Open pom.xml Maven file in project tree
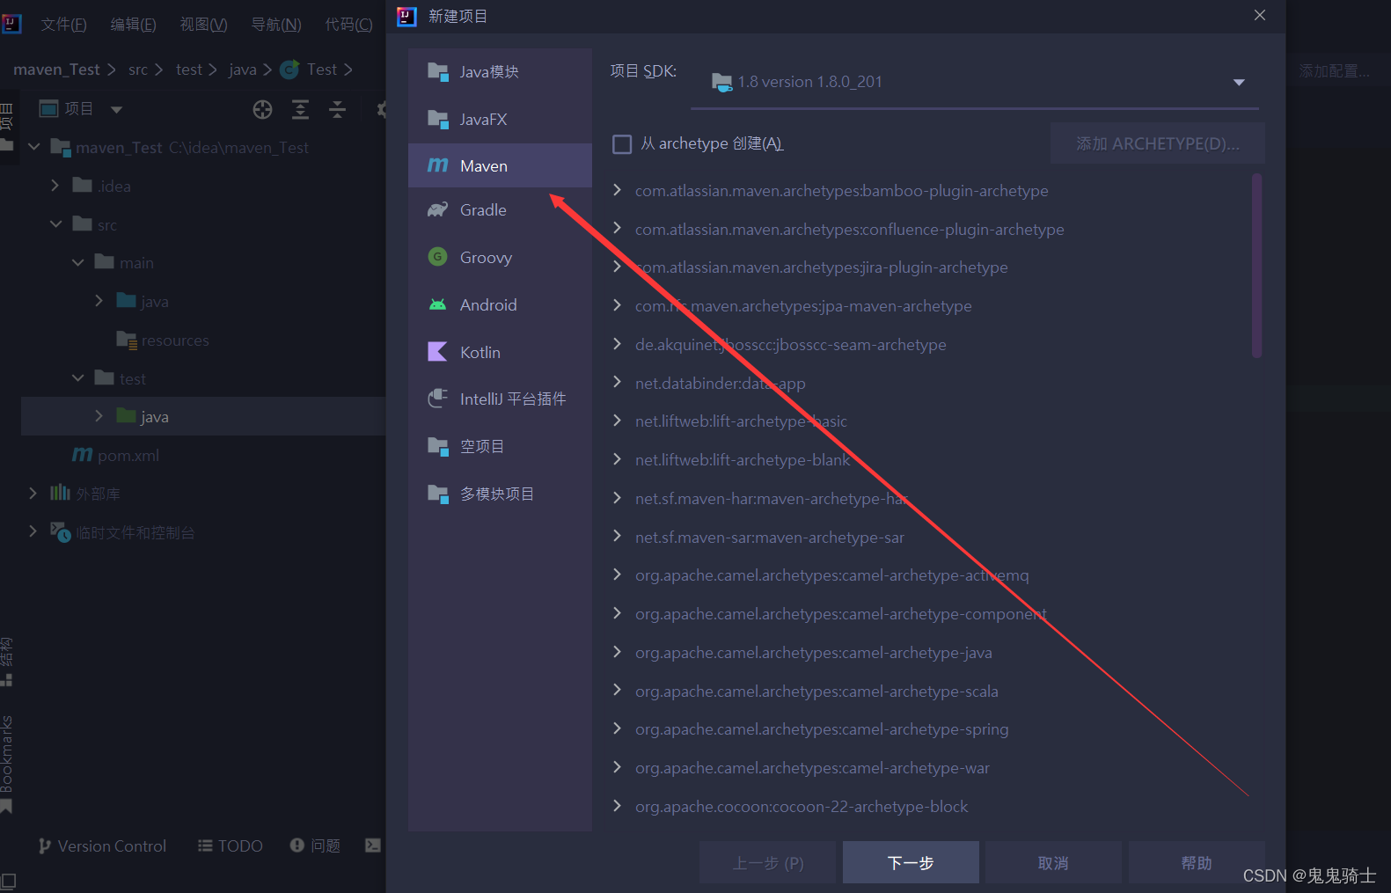Image resolution: width=1391 pixels, height=893 pixels. tap(115, 455)
